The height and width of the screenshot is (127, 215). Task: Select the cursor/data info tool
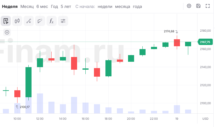pyautogui.click(x=6, y=21)
